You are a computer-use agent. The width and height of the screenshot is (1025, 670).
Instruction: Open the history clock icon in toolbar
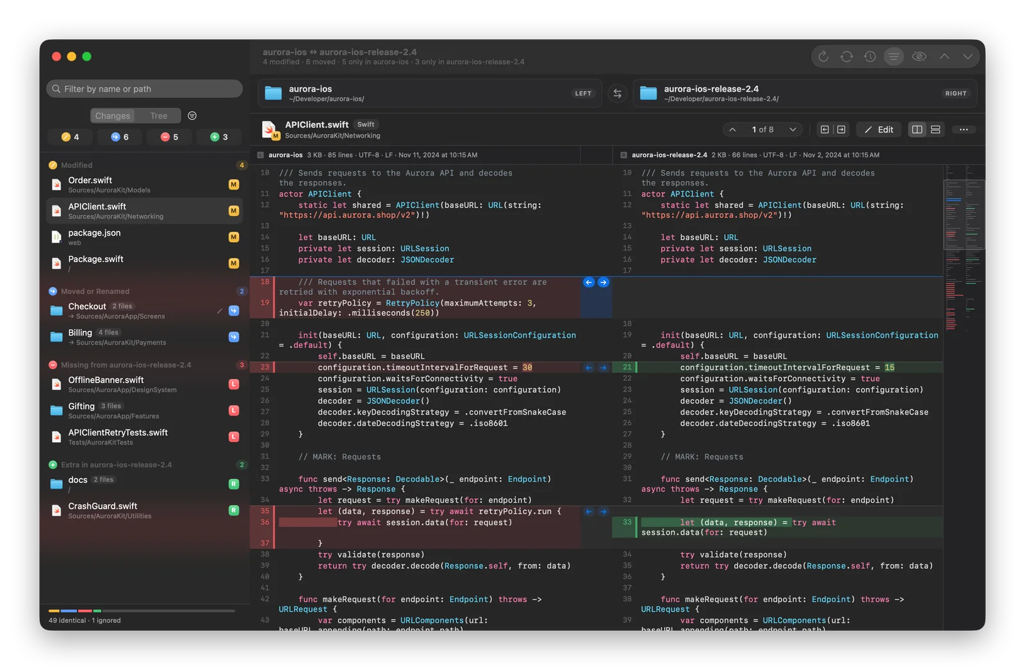point(870,56)
